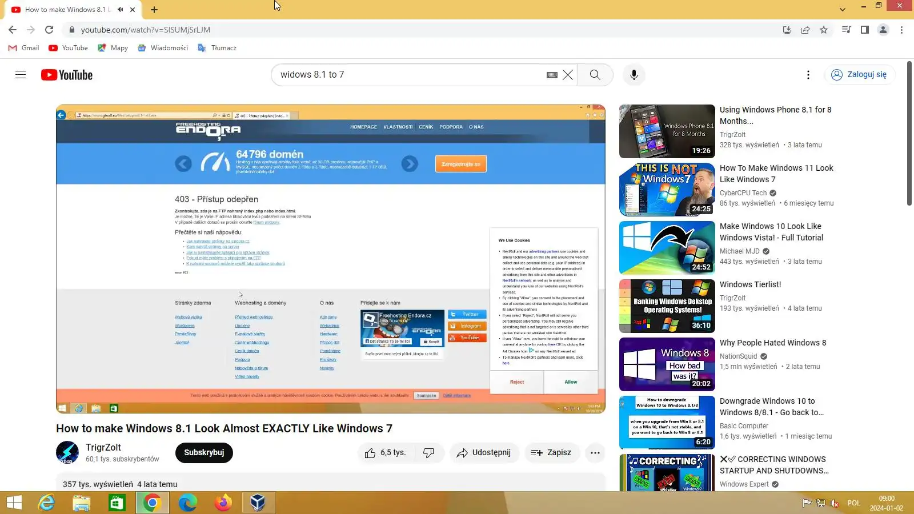Open the Gmail bookmark

pyautogui.click(x=23, y=48)
